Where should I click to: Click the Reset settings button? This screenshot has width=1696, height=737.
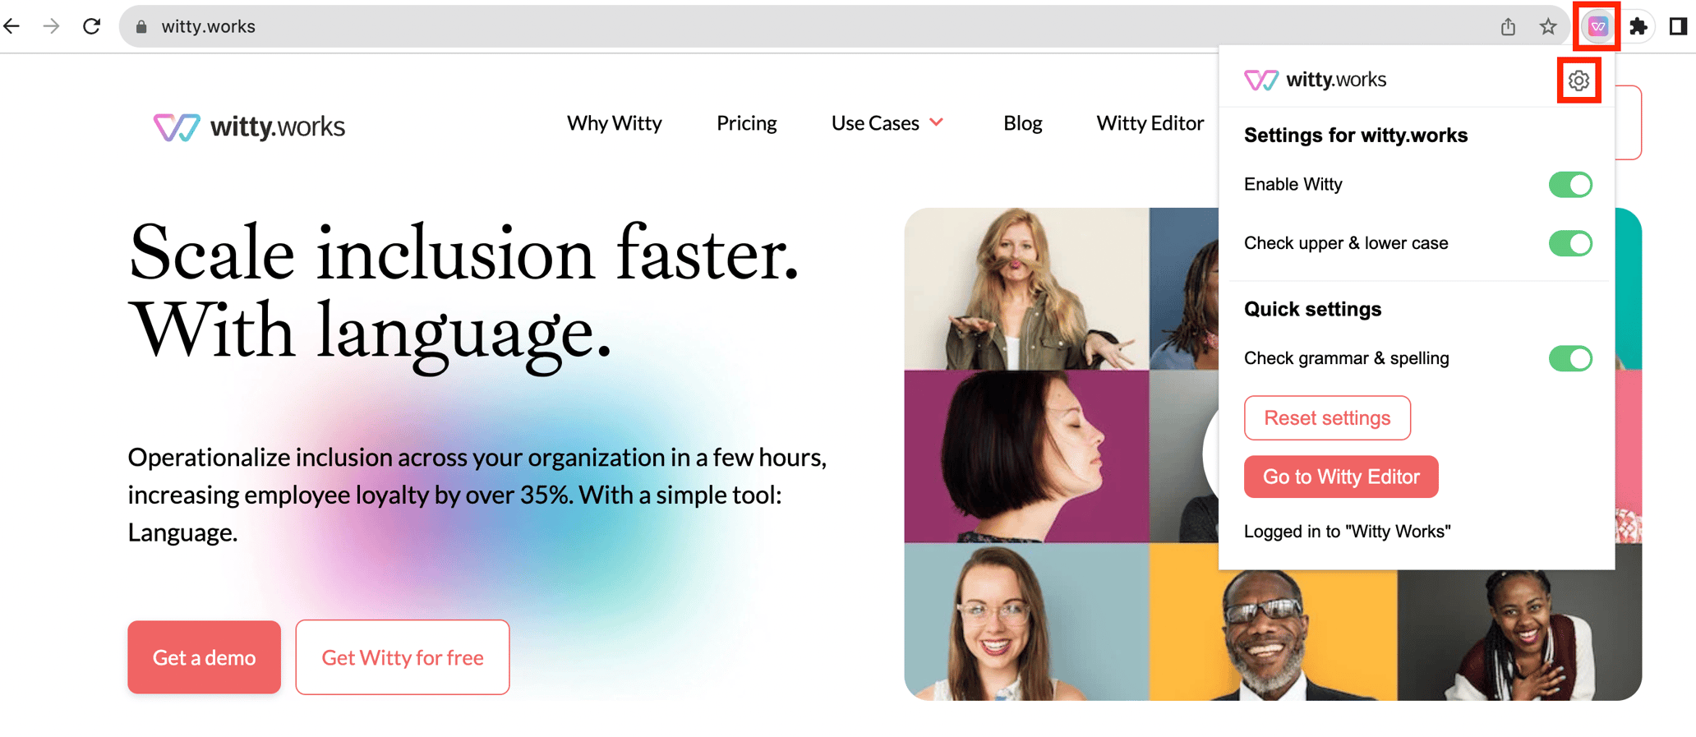pos(1327,418)
